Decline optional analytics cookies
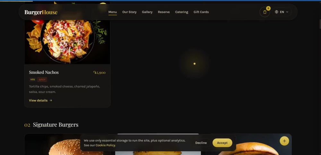Screen dimensions: 321x155 pyautogui.click(x=201, y=143)
